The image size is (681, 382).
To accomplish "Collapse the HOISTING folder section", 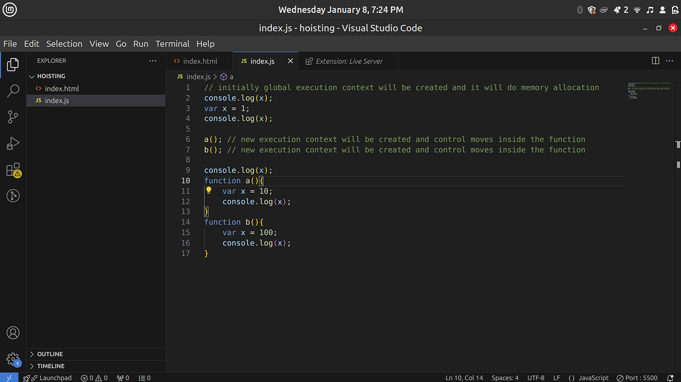I will [96, 76].
